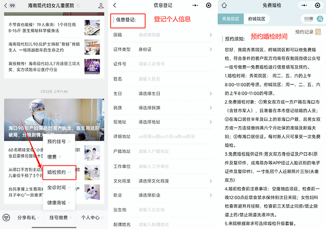Image resolution: width=326 pixels, height=229 pixels.
Task: Tap the home icon on 免费婚检 page
Action: click(224, 6)
